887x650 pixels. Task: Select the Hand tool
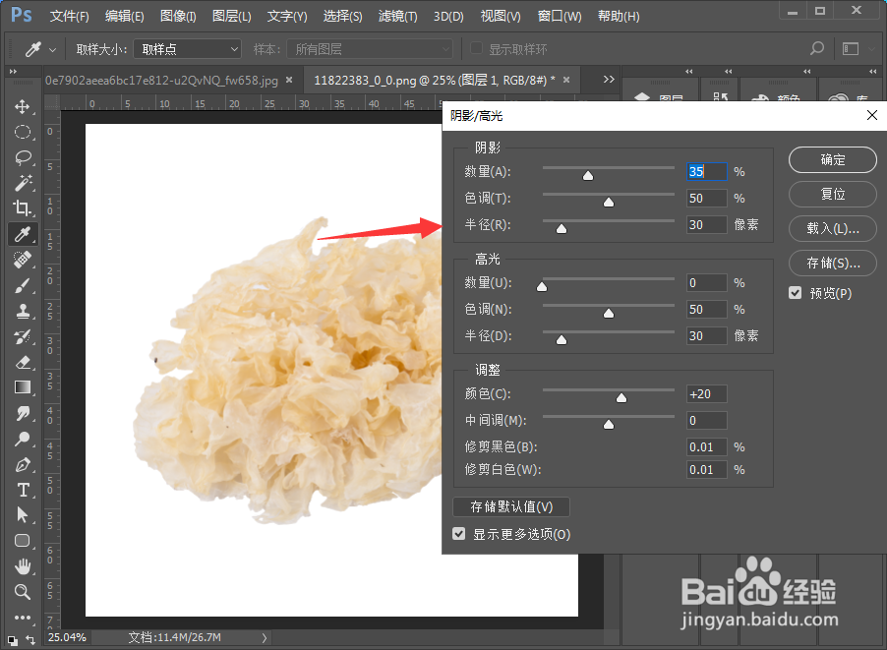click(23, 566)
